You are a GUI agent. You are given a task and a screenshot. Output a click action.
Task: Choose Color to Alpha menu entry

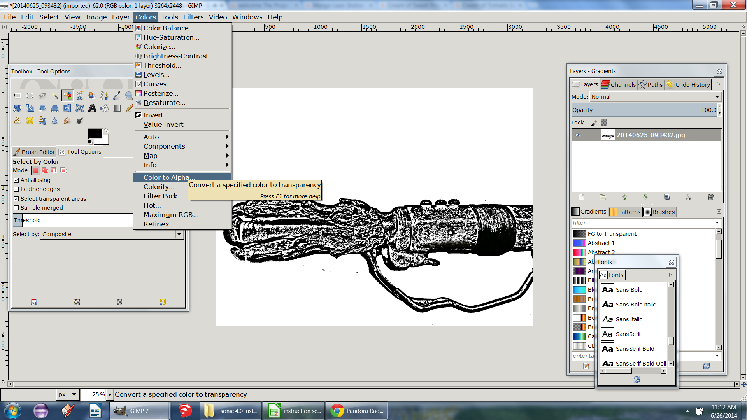[169, 177]
